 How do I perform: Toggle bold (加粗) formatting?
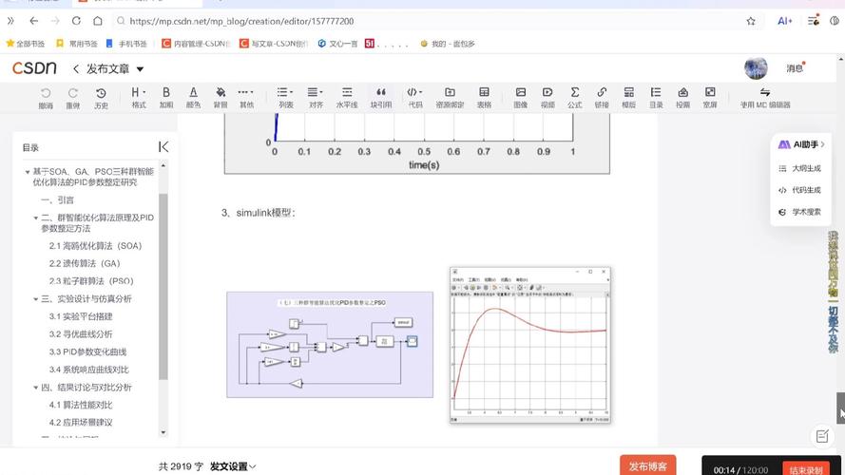[166, 98]
